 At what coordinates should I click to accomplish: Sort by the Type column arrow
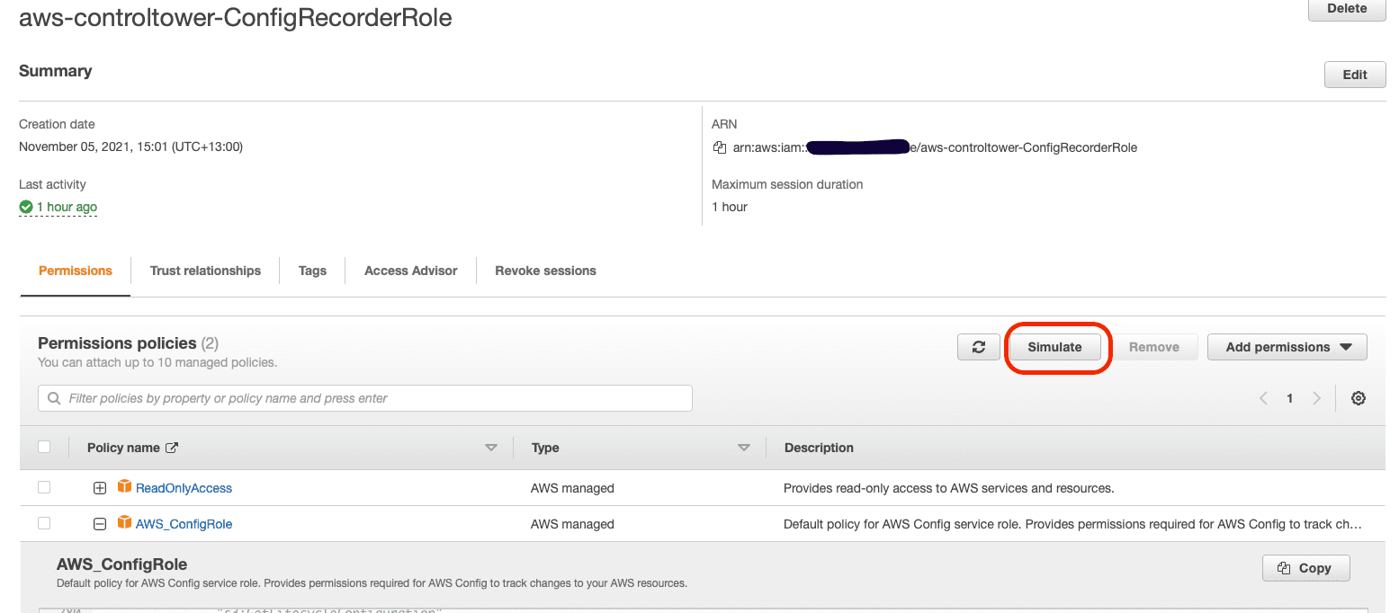coord(744,448)
